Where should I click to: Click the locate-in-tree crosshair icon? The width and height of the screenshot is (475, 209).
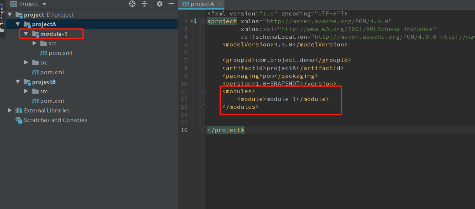pos(132,4)
